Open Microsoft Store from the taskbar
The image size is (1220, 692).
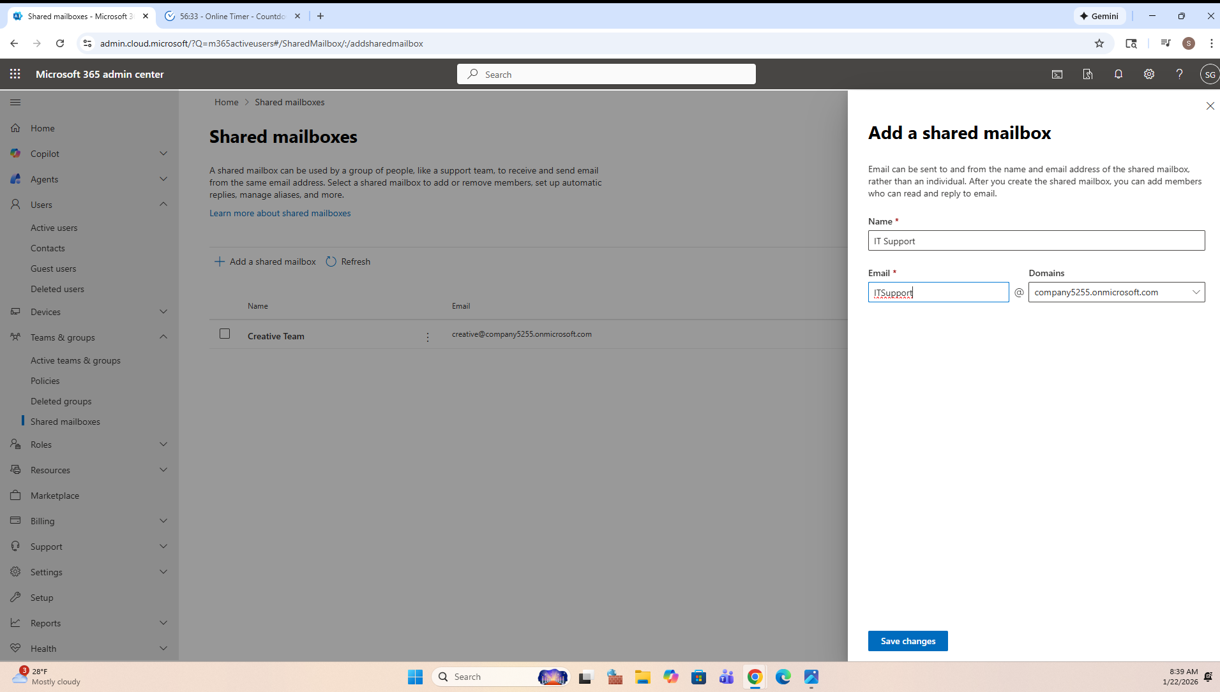[x=698, y=677]
